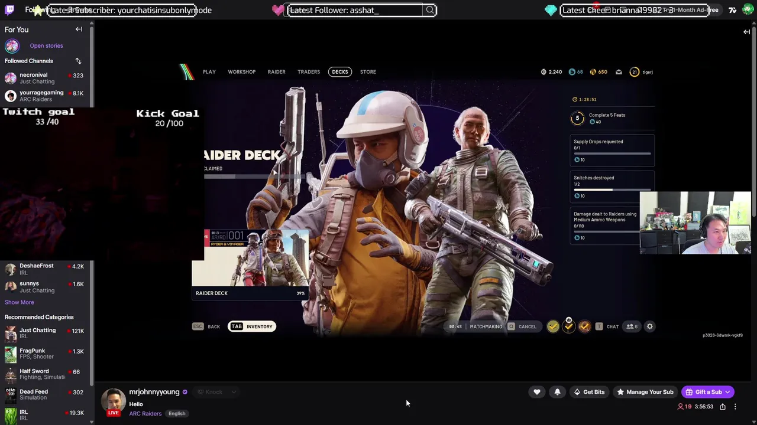Click the third orange checkmark squad icon
Viewport: 757px width, 425px height.
click(584, 326)
